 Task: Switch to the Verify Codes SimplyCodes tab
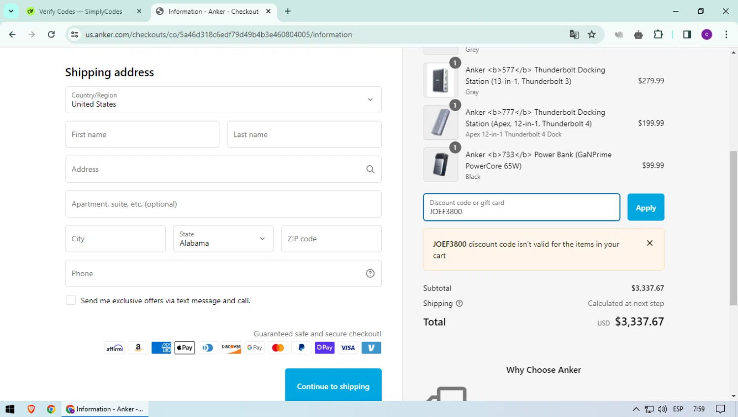pyautogui.click(x=80, y=11)
